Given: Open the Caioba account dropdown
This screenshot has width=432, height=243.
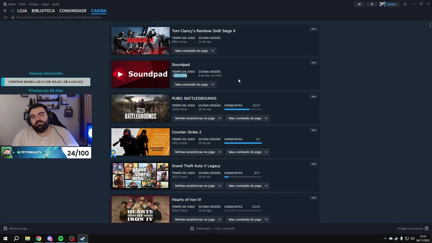Looking at the screenshot, I should tap(389, 4).
